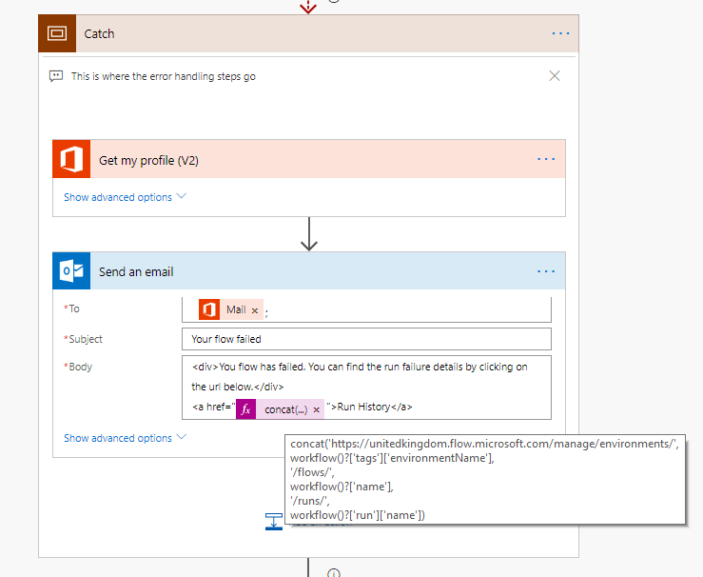The width and height of the screenshot is (703, 577).
Task: Click workflow()?['run']['name'] line in tooltip
Action: pyautogui.click(x=358, y=515)
